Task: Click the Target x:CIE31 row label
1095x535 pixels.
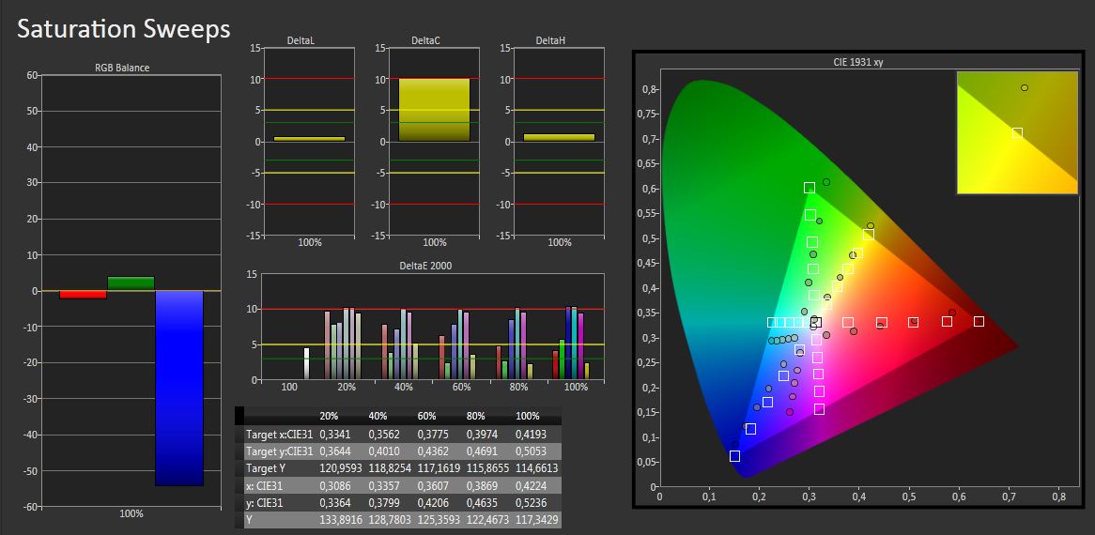Action: (x=280, y=434)
